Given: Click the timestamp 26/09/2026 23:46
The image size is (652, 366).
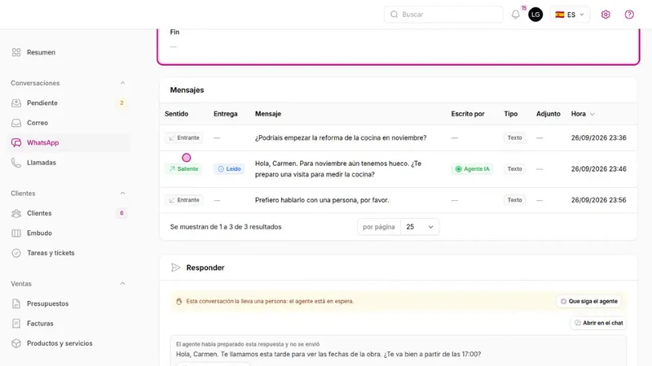Looking at the screenshot, I should (x=598, y=169).
